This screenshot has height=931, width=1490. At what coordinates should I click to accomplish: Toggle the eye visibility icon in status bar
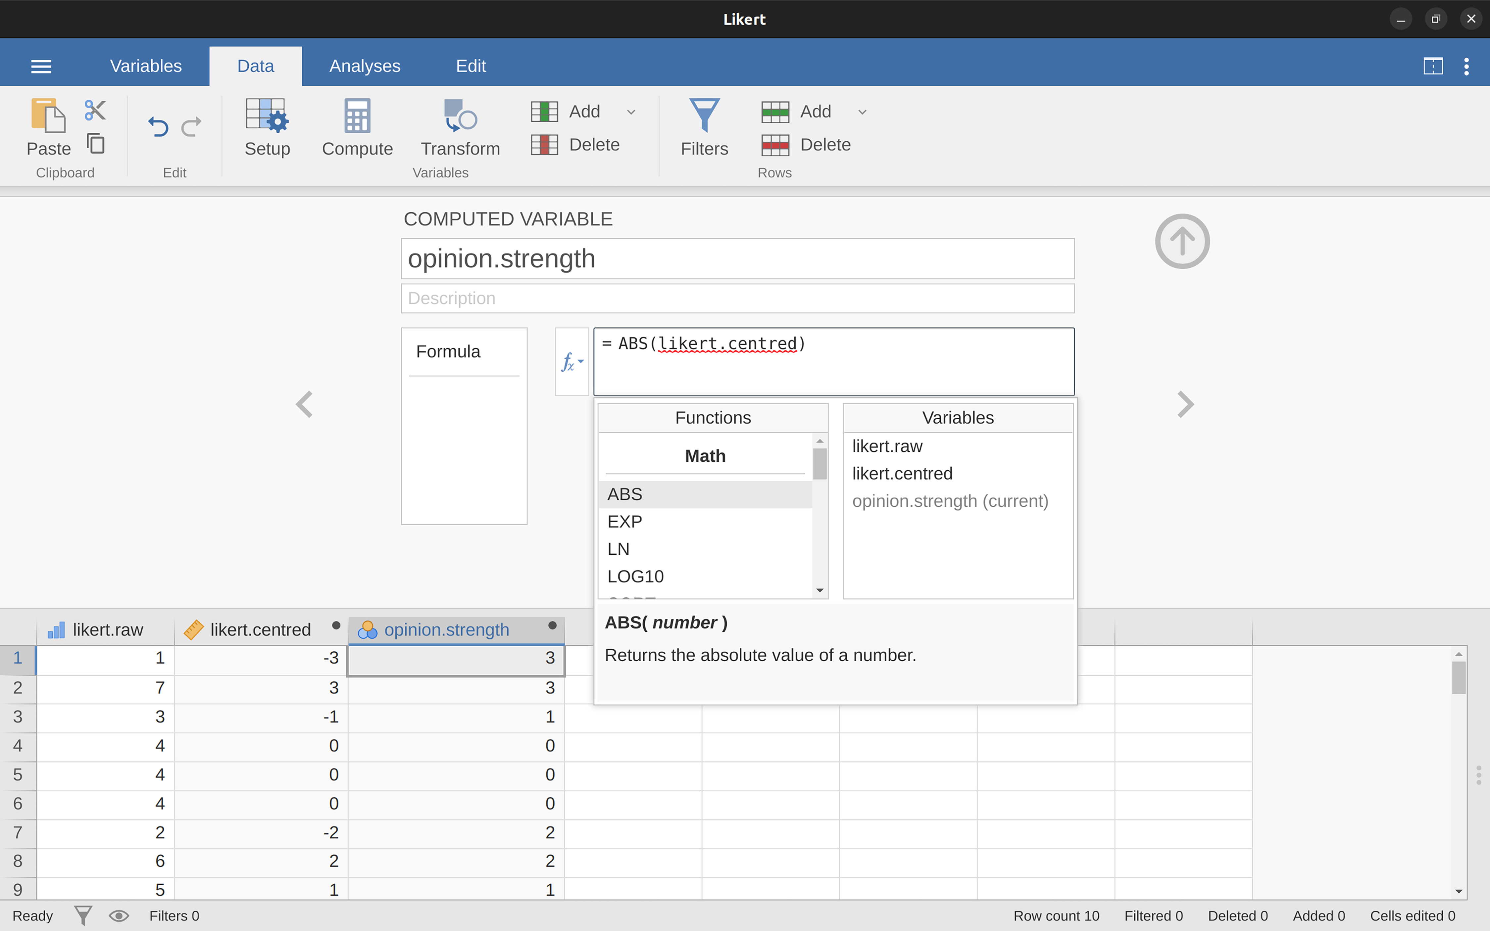120,915
